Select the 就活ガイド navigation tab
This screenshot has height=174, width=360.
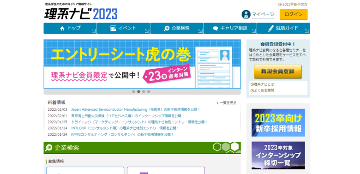tap(283, 28)
